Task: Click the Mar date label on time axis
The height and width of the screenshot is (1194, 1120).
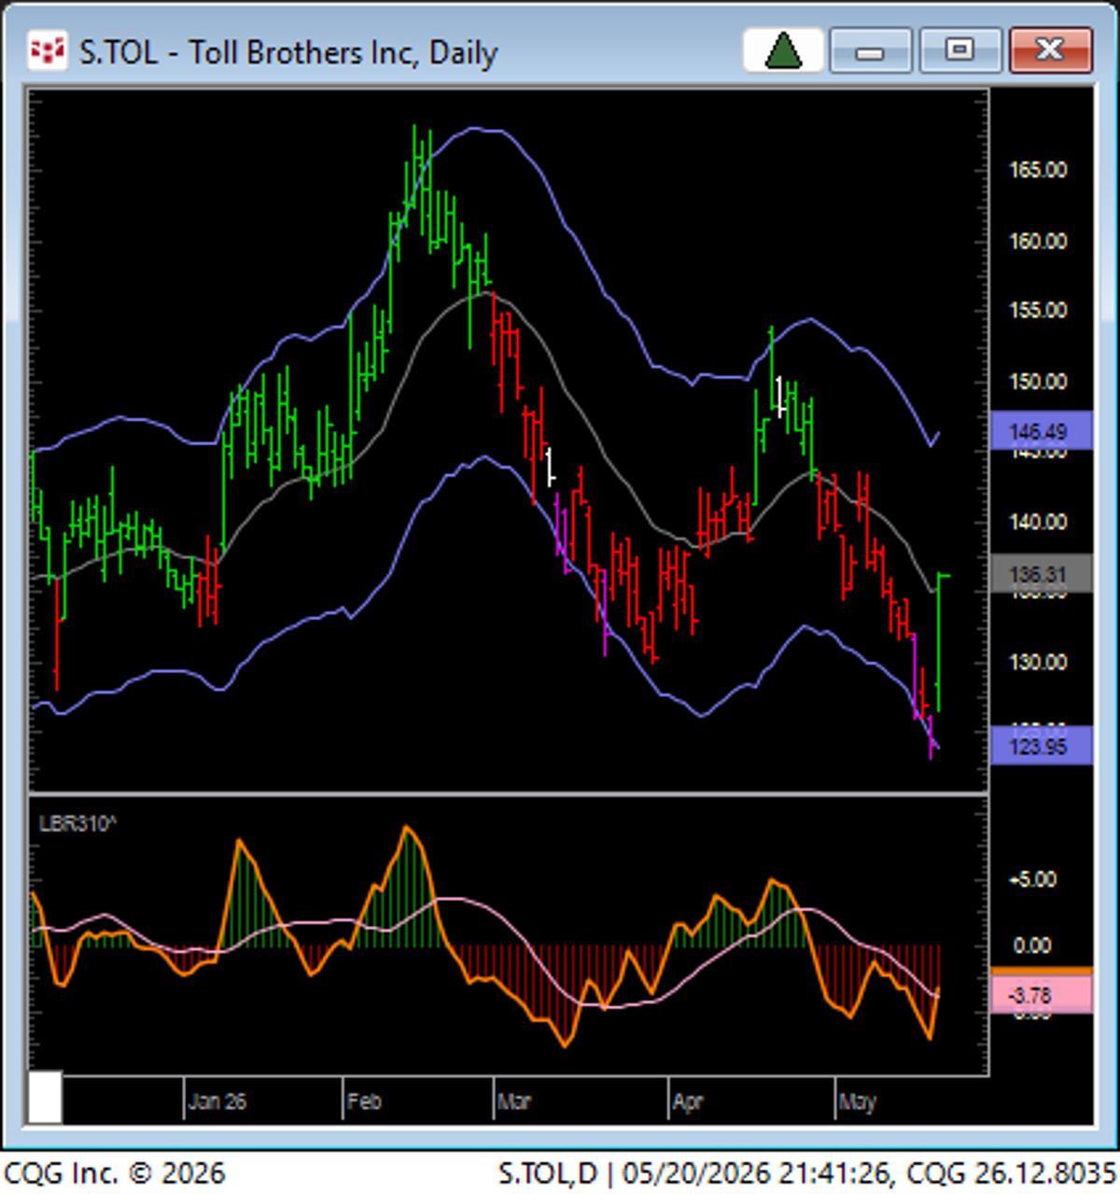Action: click(x=513, y=1102)
